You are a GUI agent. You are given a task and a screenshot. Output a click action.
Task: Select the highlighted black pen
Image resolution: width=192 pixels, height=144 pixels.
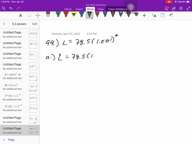89,15
